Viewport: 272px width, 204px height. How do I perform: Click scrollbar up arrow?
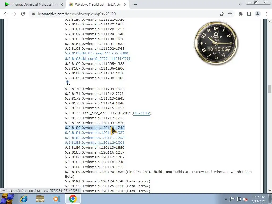[x=270, y=21]
